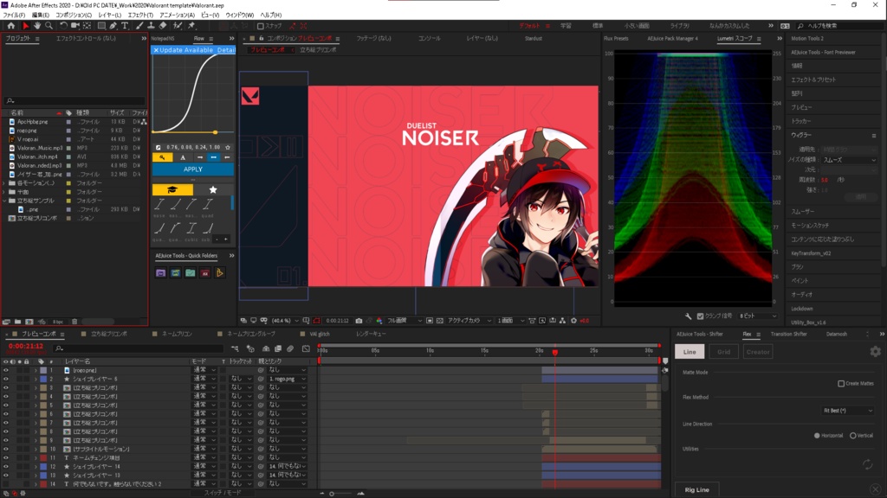Click the Rig Line button
This screenshot has height=498, width=887.
[x=697, y=489]
